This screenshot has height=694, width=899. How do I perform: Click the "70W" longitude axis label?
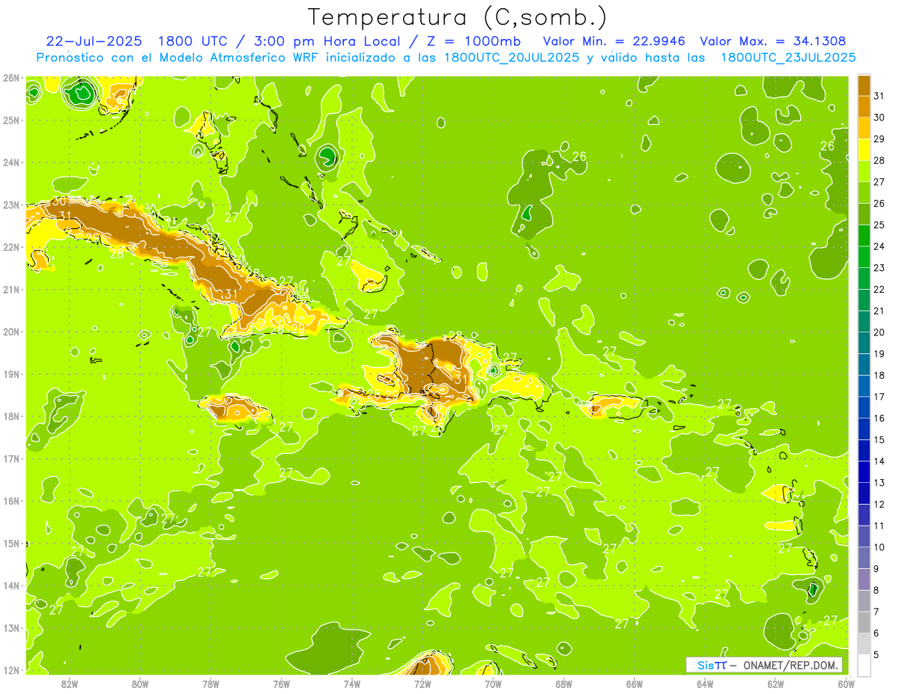tap(493, 683)
